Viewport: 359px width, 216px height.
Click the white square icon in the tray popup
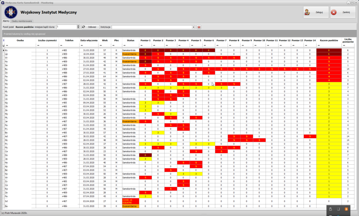pyautogui.click(x=339, y=209)
